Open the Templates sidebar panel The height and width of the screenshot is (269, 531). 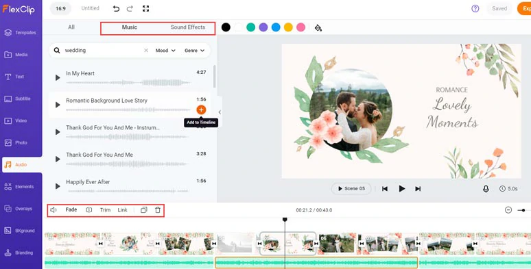coord(21,32)
